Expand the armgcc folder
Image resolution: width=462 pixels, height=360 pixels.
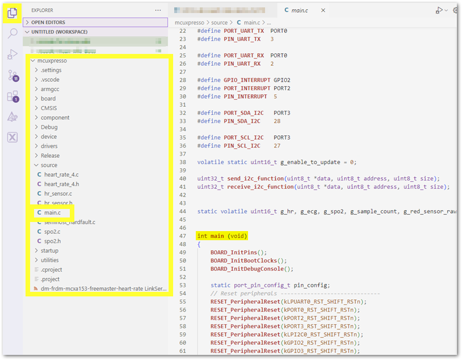(x=49, y=89)
